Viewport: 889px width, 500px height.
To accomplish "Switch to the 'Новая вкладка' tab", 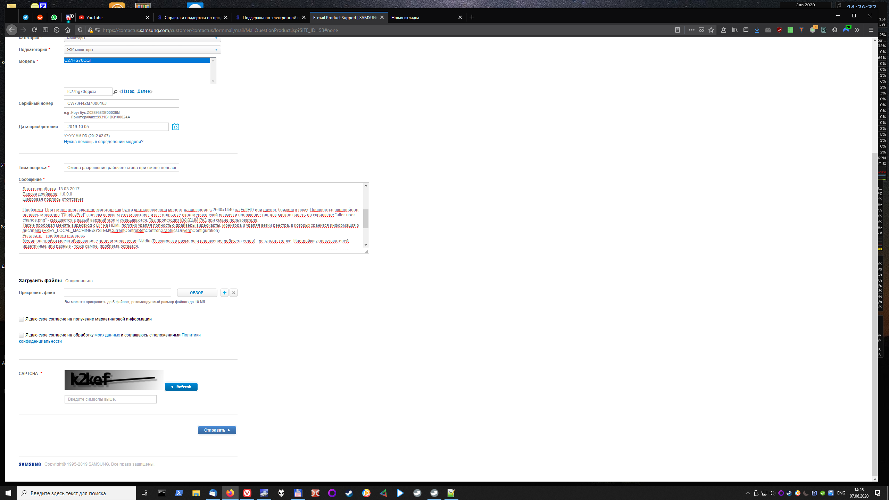I will pyautogui.click(x=423, y=17).
